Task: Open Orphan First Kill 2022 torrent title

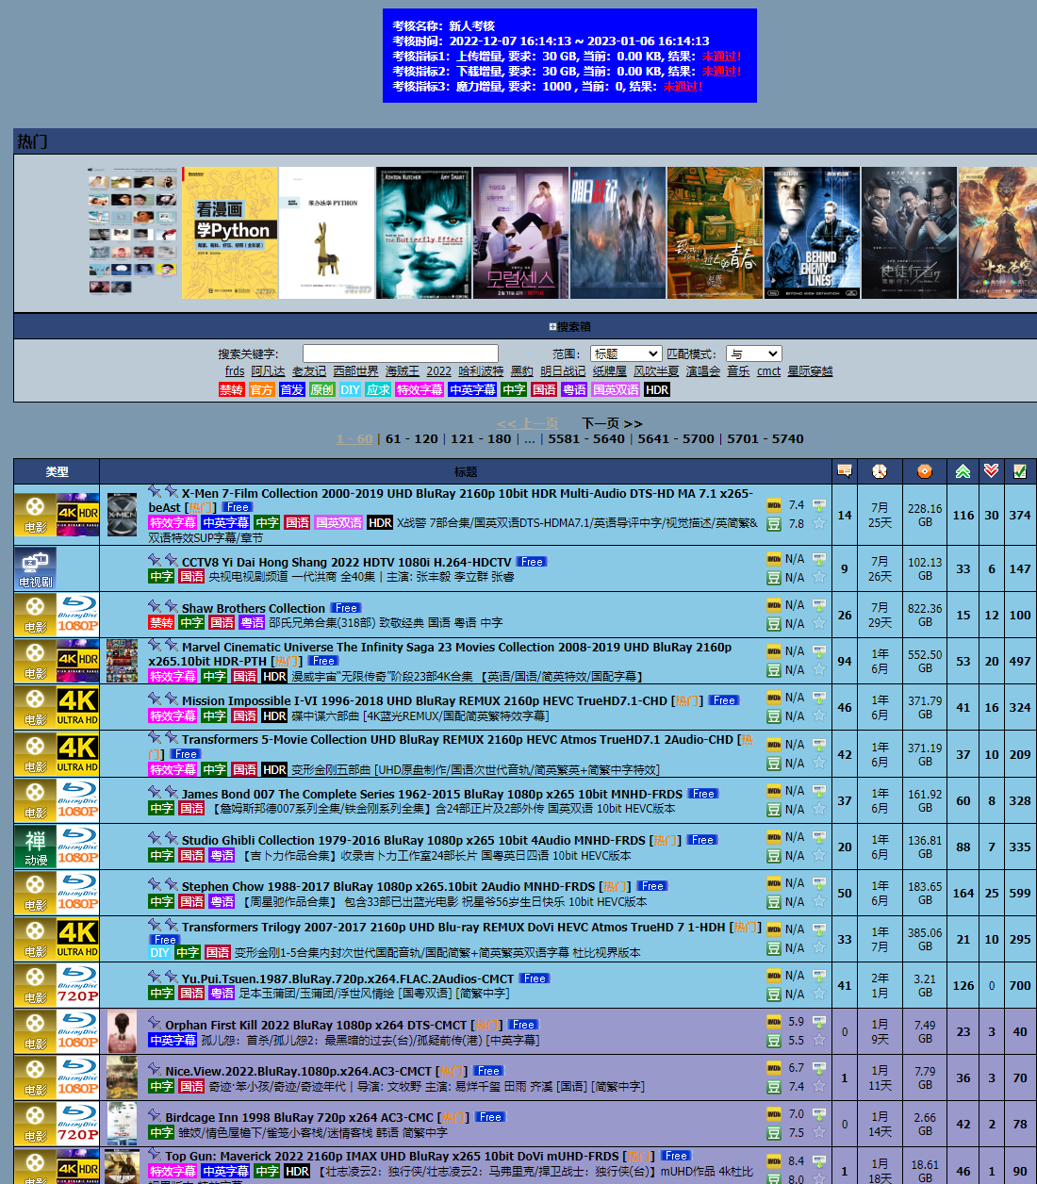Action: coord(316,1025)
